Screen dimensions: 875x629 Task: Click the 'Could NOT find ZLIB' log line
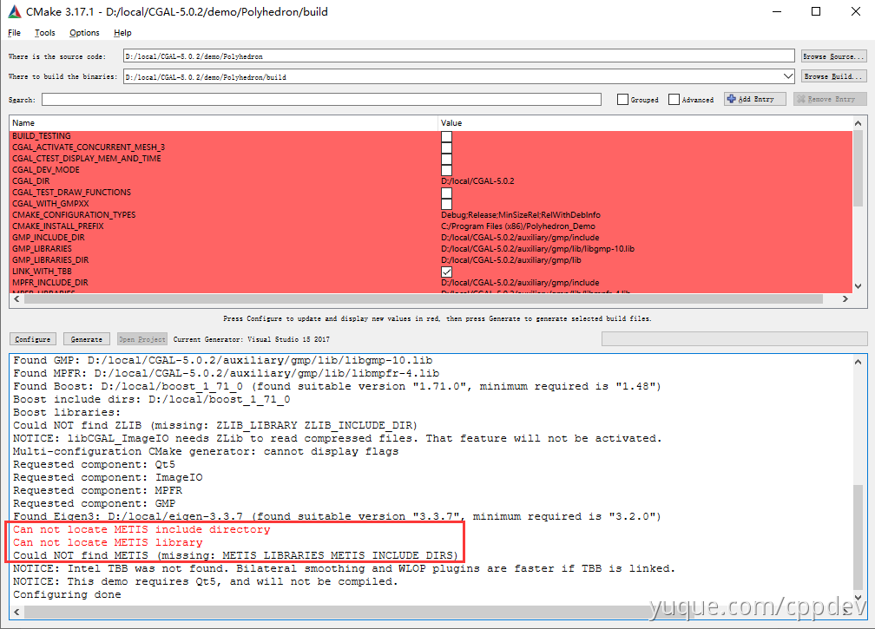coord(215,425)
